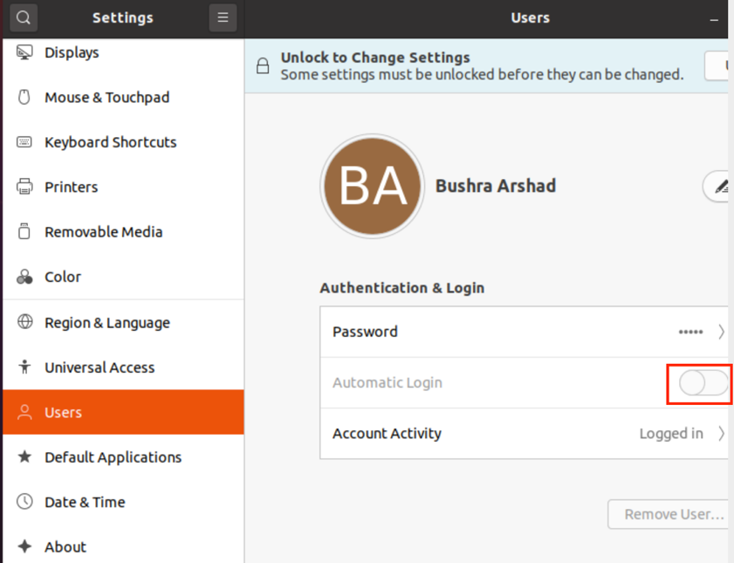Viewport: 734px width, 563px height.
Task: Expand the Account Activity chevron
Action: [x=721, y=434]
